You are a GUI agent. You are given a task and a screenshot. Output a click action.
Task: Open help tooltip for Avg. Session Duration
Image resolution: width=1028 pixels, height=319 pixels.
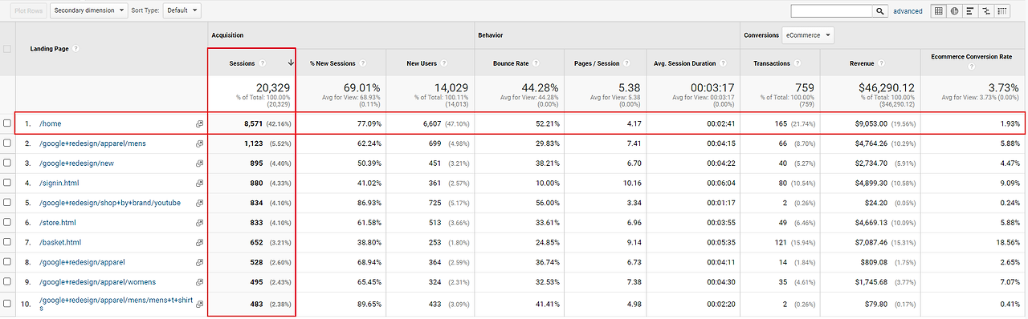tap(724, 63)
